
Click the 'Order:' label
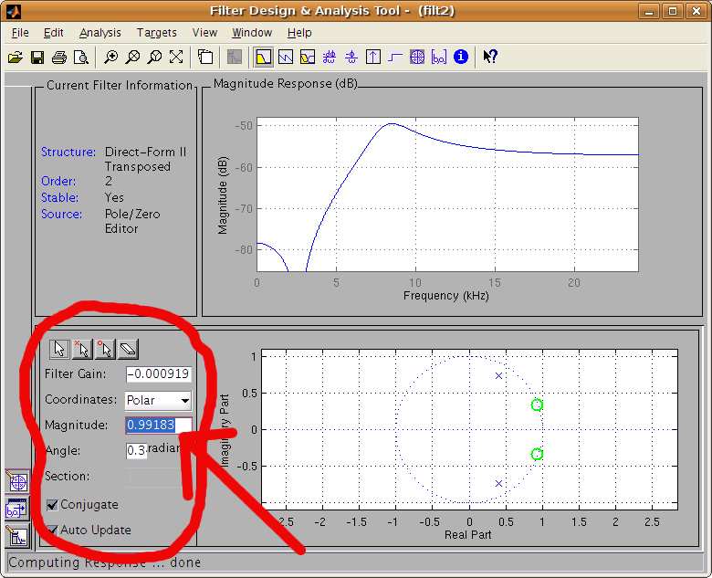click(58, 182)
